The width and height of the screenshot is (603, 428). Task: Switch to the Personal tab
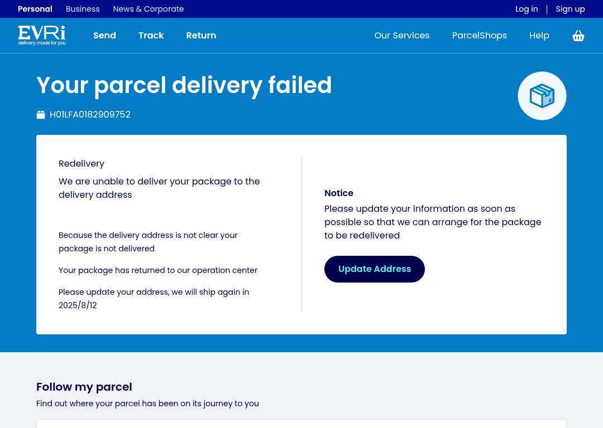35,9
